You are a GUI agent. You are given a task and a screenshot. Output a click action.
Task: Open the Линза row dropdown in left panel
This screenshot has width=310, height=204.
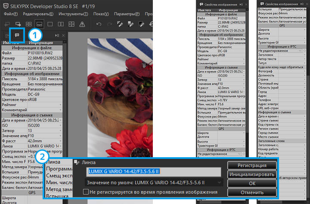(60, 146)
